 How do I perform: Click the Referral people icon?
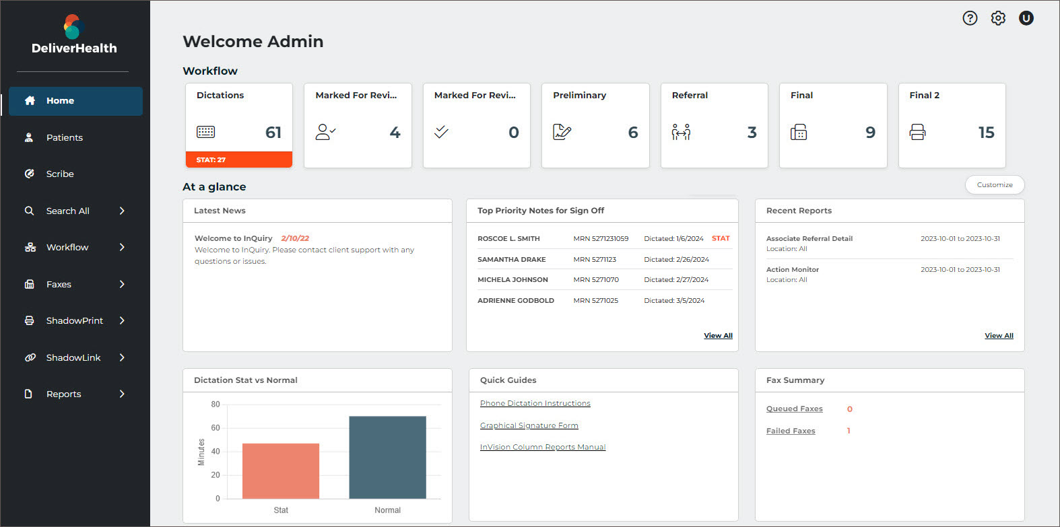[x=681, y=132]
